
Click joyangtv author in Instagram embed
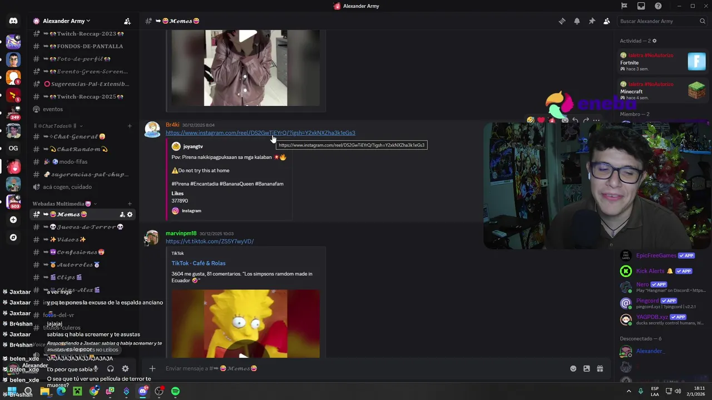[x=193, y=147]
